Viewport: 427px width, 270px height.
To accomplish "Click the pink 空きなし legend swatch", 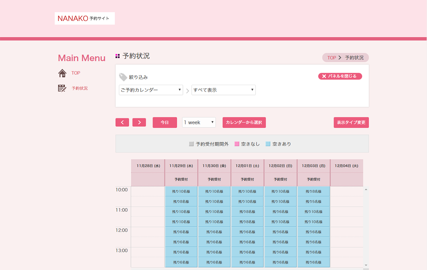I will click(237, 144).
